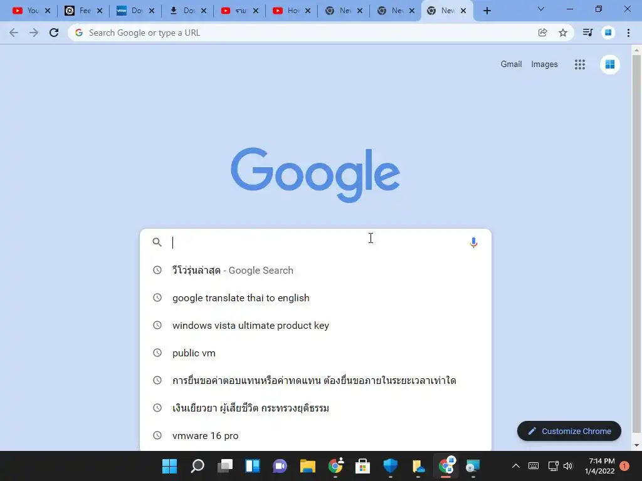The width and height of the screenshot is (642, 481).
Task: Open Task View on the taskbar
Action: click(x=225, y=466)
